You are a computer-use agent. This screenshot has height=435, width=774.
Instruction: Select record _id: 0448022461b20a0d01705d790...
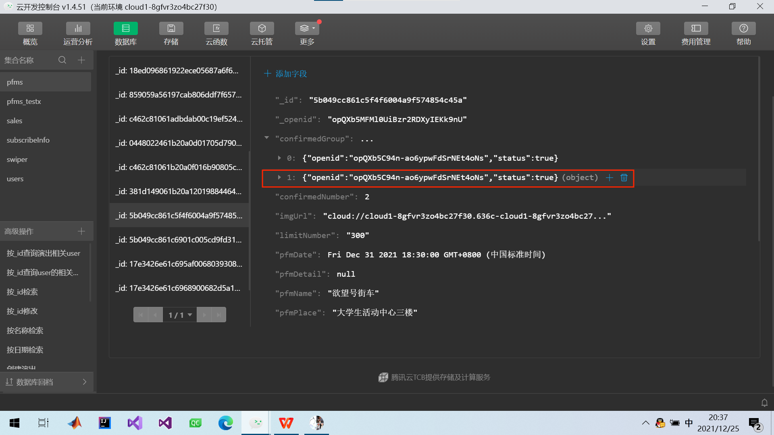click(x=179, y=143)
